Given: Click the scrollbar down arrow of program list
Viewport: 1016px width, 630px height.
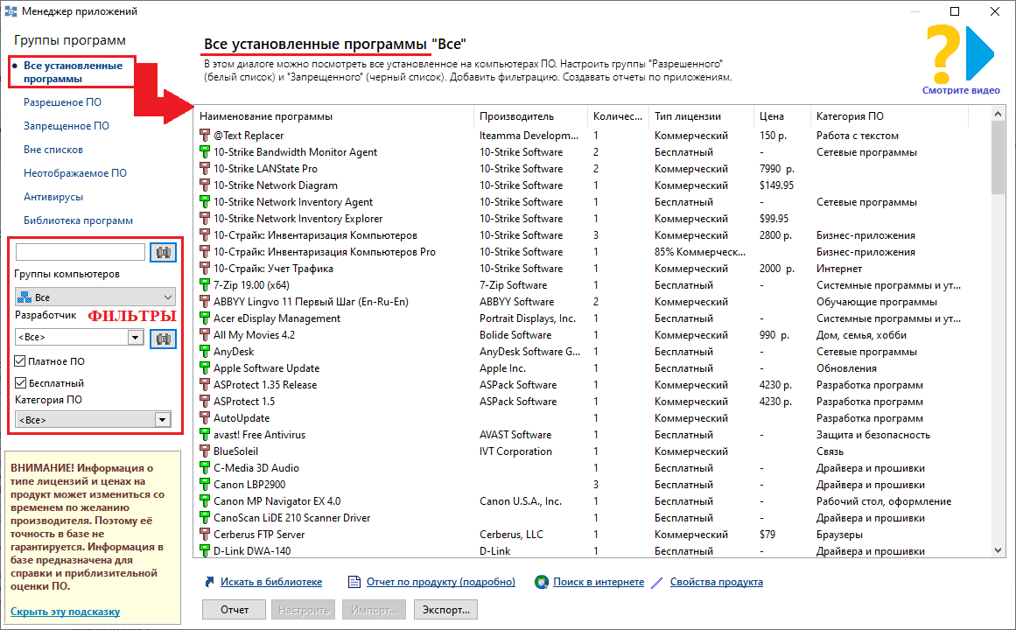Looking at the screenshot, I should click(x=998, y=550).
